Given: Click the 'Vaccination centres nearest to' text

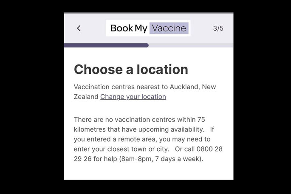Looking at the screenshot, I should (x=121, y=87).
